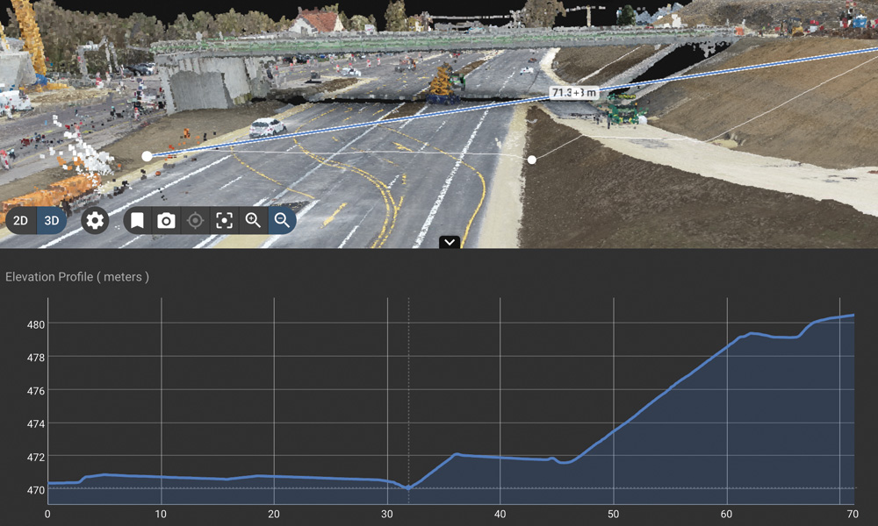Zoom in with the magnifier plus
Screen dimensions: 878x526
click(x=253, y=221)
